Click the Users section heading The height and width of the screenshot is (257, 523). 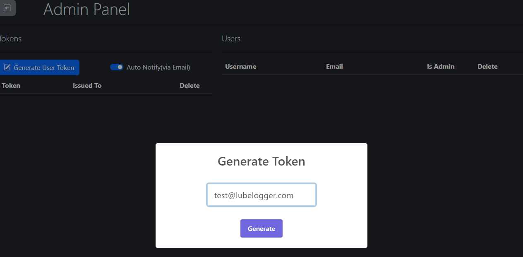231,39
